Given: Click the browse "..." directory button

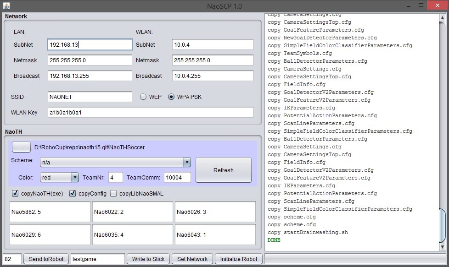Looking at the screenshot, I should 21,147.
